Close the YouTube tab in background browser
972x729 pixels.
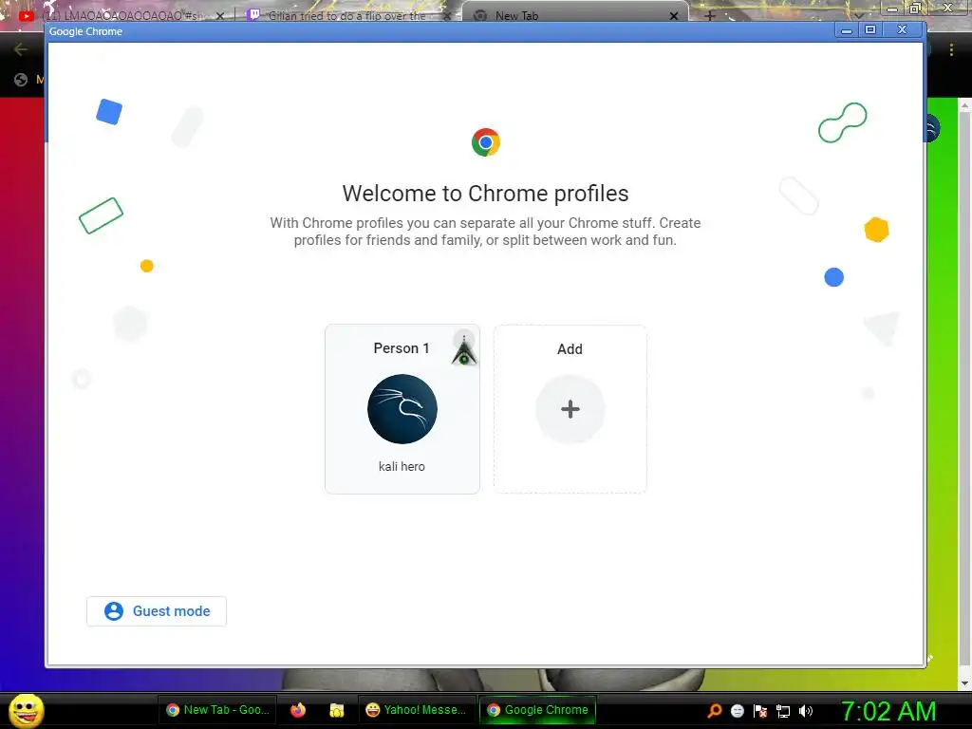tap(219, 16)
